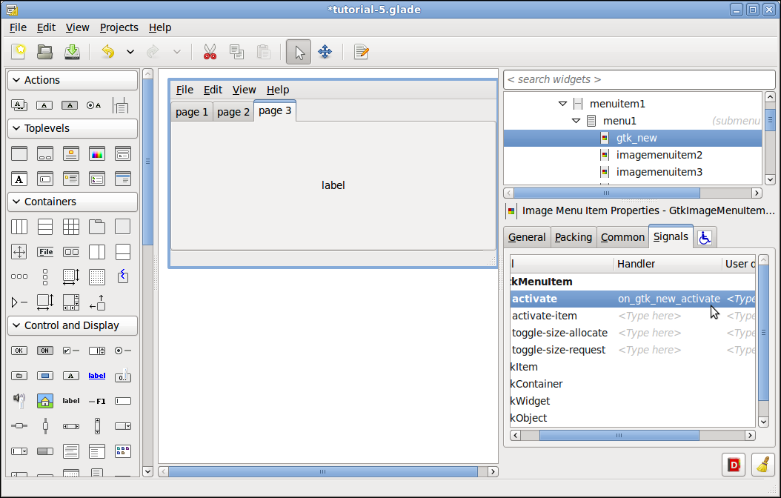Switch to the Common properties tab

coord(622,238)
